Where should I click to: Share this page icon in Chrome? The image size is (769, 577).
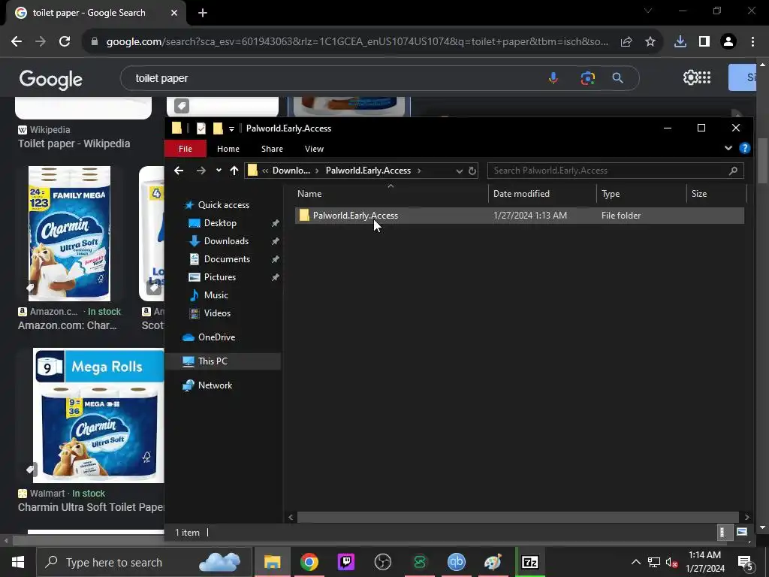pyautogui.click(x=626, y=42)
